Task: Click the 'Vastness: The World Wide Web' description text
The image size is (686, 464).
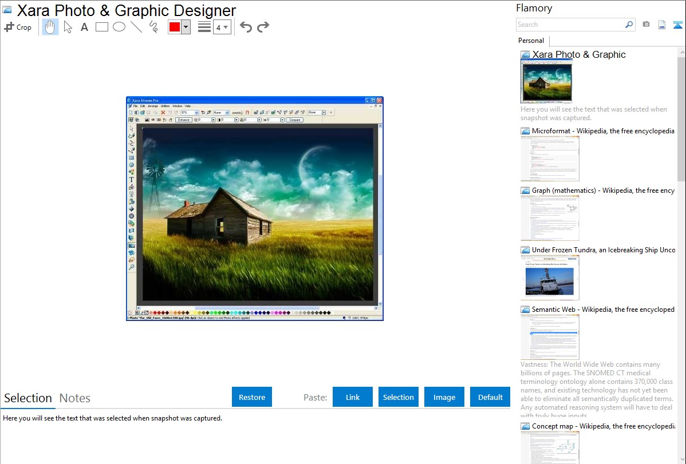Action: (x=597, y=390)
